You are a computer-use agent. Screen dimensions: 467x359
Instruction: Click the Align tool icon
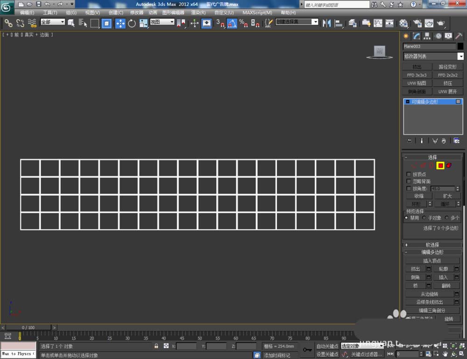pos(338,23)
